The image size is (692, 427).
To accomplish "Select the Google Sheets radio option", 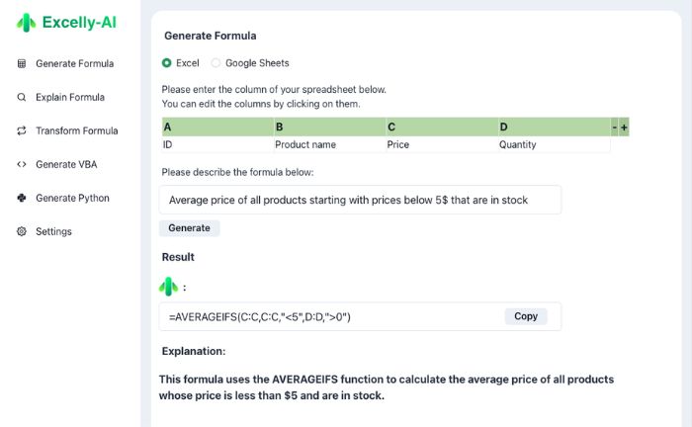I will 216,63.
